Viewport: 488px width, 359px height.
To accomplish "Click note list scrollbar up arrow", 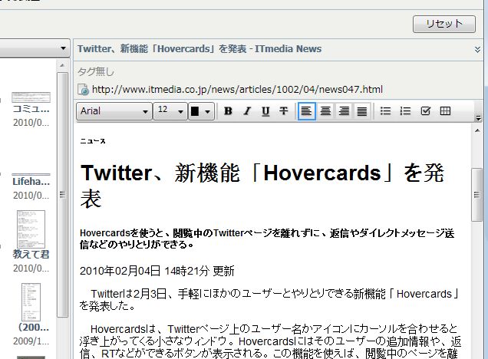I will pyautogui.click(x=62, y=65).
